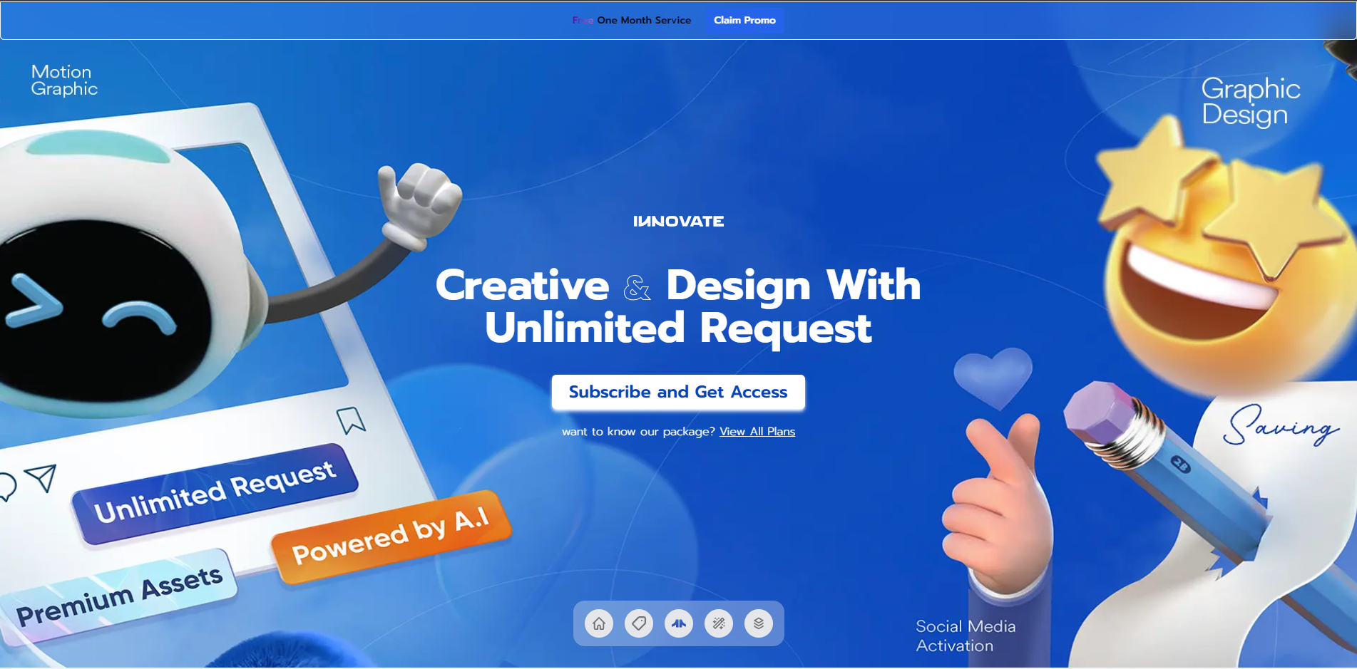Select the magic wand icon in dock
Screen dimensions: 1357x669
click(x=719, y=624)
